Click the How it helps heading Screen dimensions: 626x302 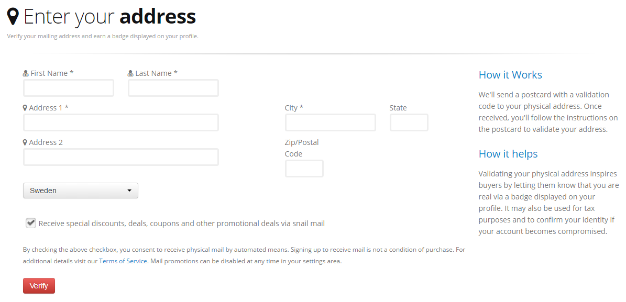(x=508, y=154)
